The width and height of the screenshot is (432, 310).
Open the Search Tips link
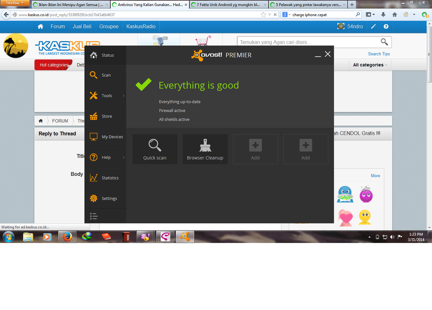[379, 54]
